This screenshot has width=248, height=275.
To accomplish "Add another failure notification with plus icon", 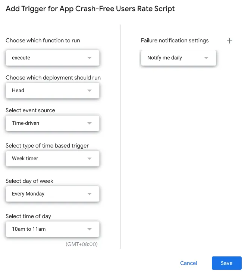I will 230,41.
